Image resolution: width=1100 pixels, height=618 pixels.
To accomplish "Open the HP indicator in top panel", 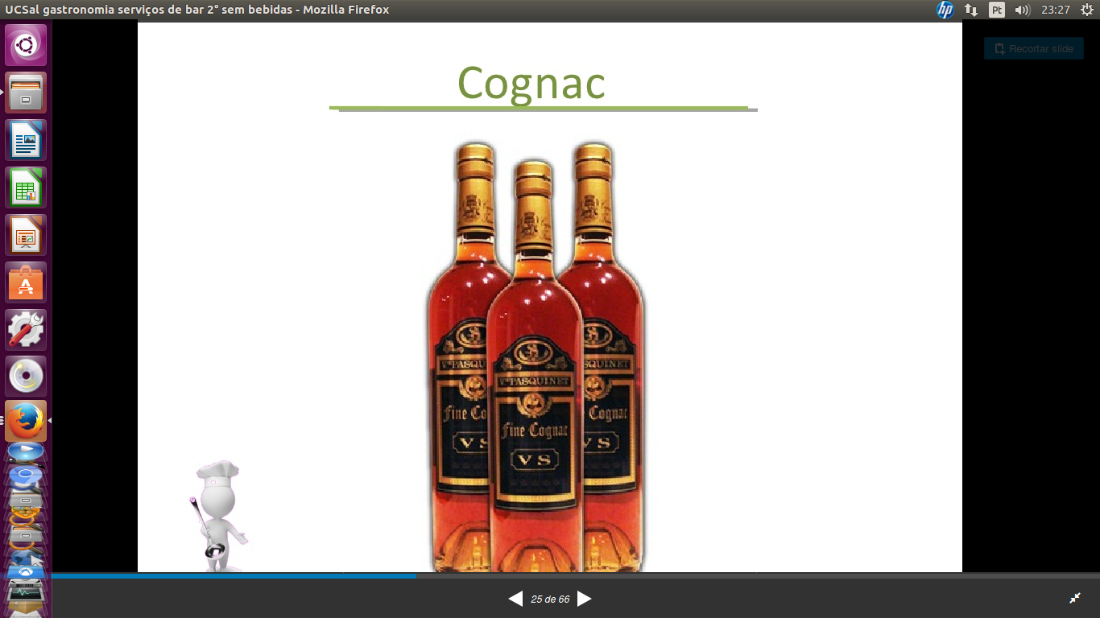I will [x=945, y=10].
